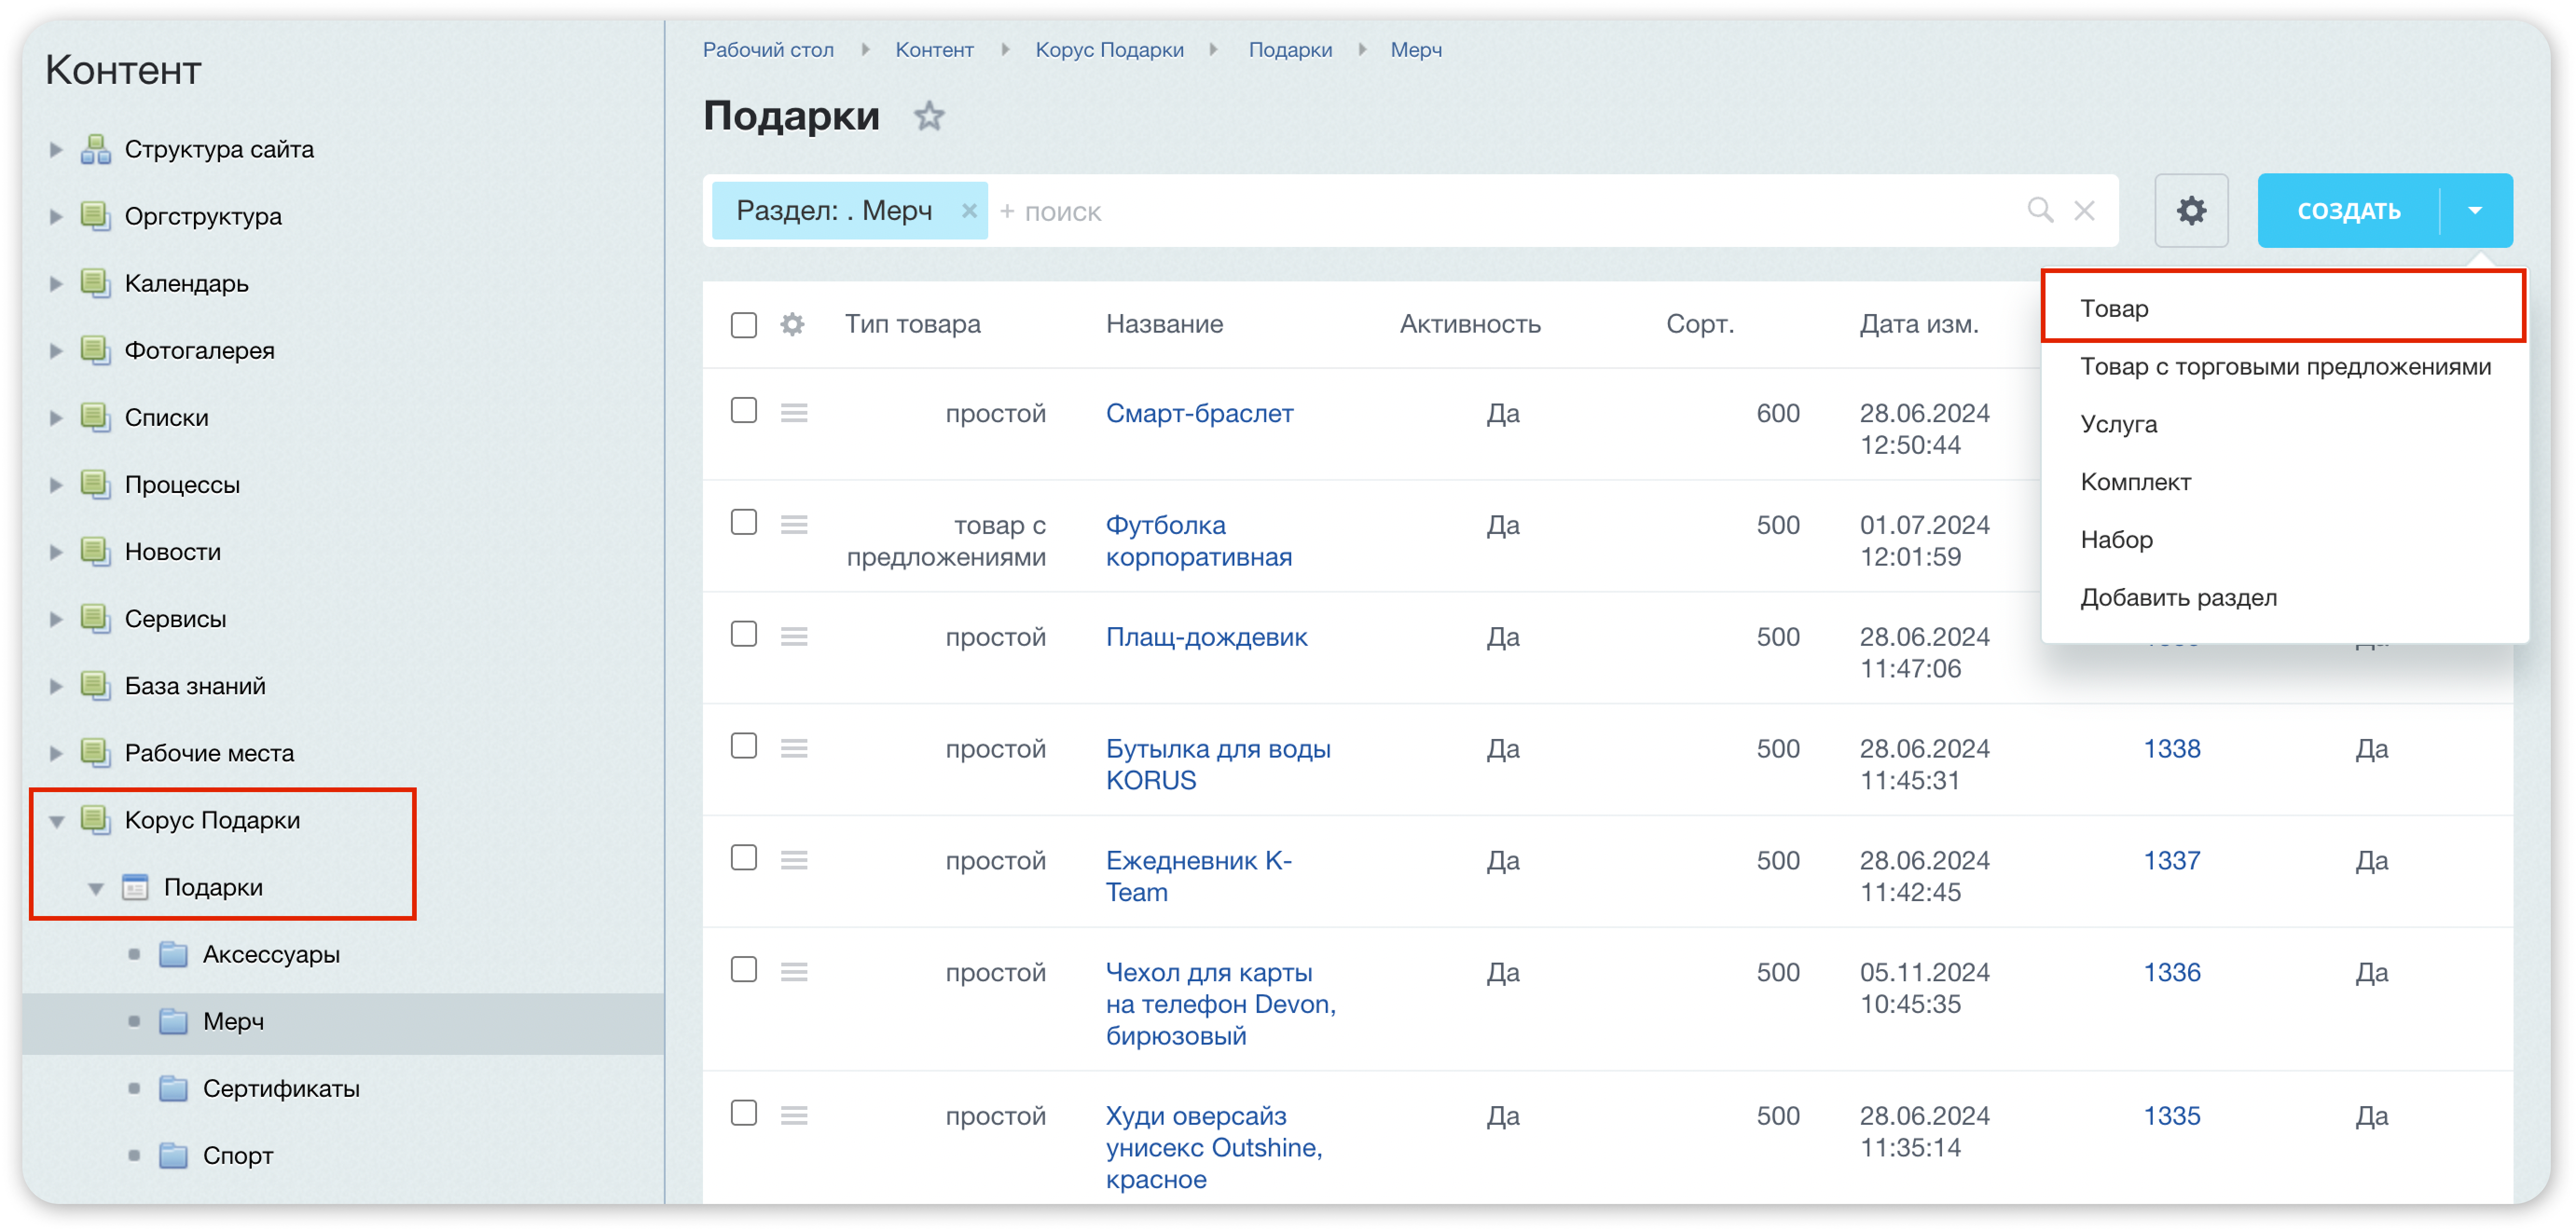Expand the Сервисы tree node
Image resolution: width=2576 pixels, height=1231 pixels.
pos(56,620)
